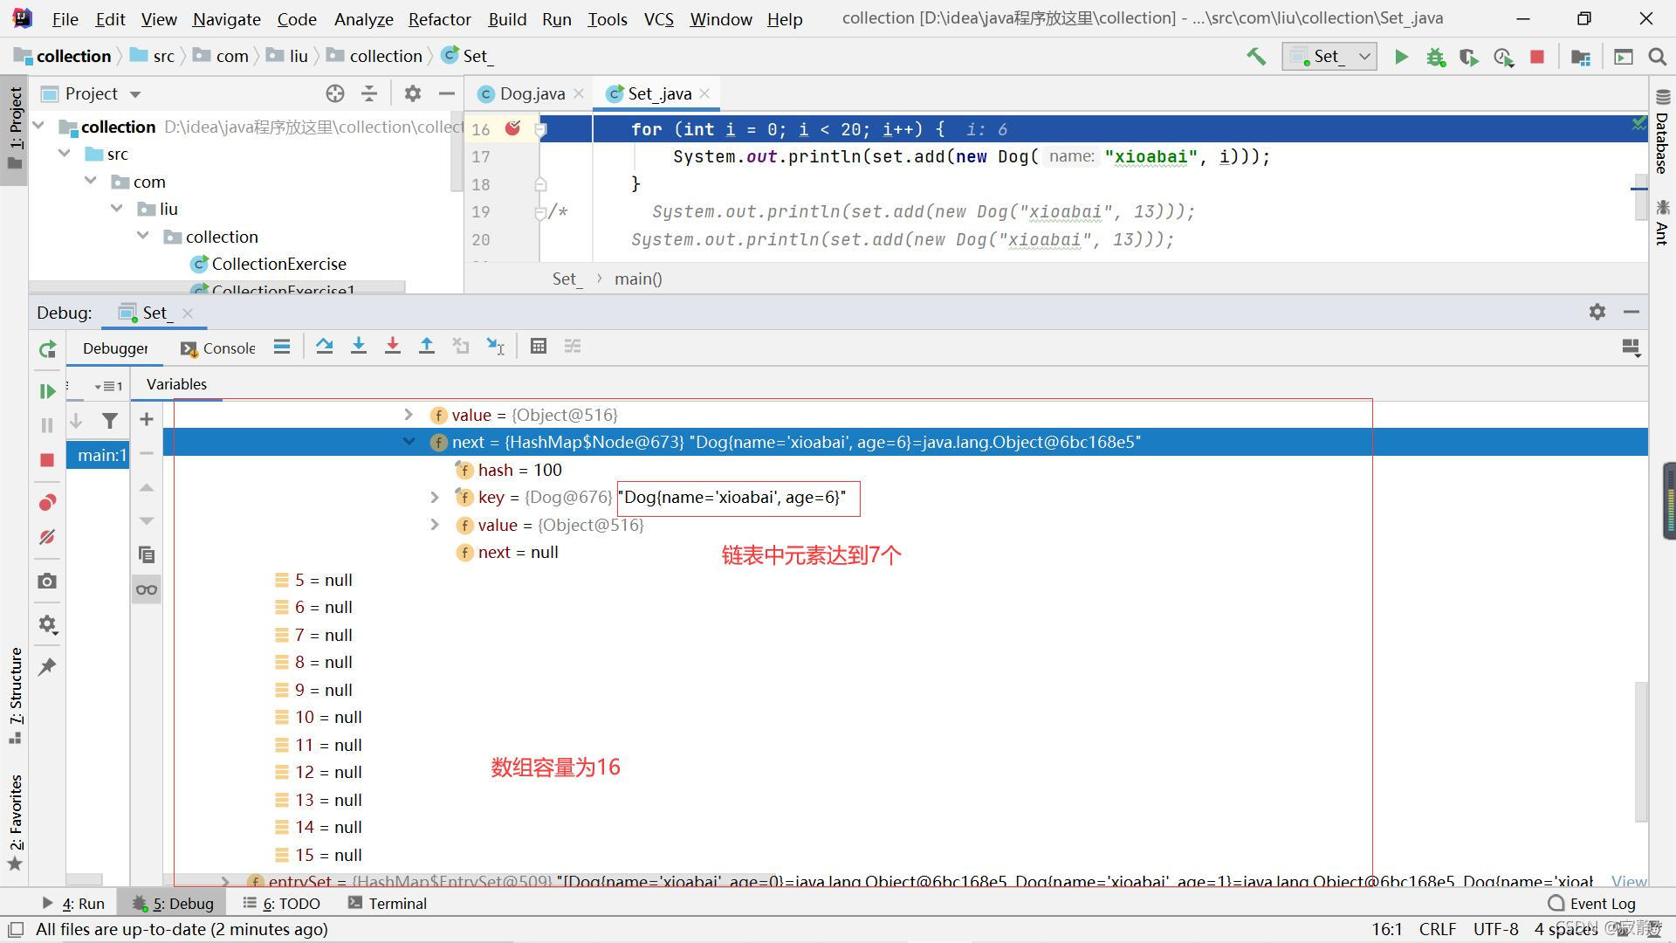Screen dimensions: 1676x943
Task: Click the variables panel vertical scrollbar
Action: [1641, 751]
